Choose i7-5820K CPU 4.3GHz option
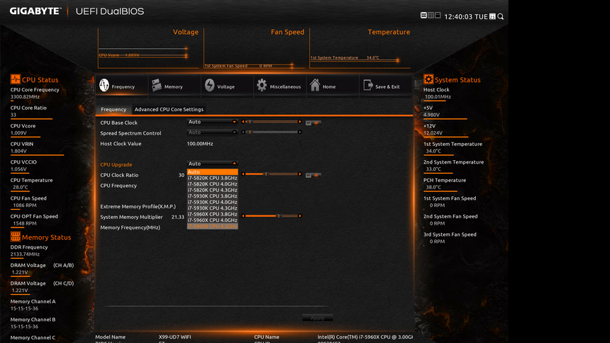Viewport: 610px width, 343px height. click(212, 190)
